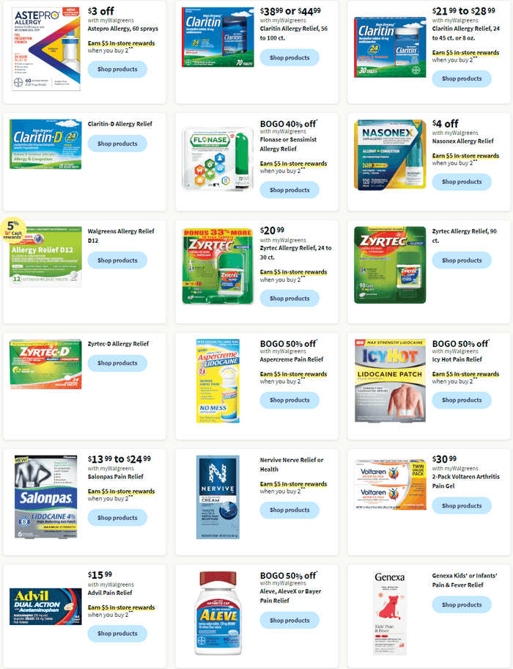
Task: Shop products for Astepro Allergy 60 sprays
Action: tap(117, 69)
